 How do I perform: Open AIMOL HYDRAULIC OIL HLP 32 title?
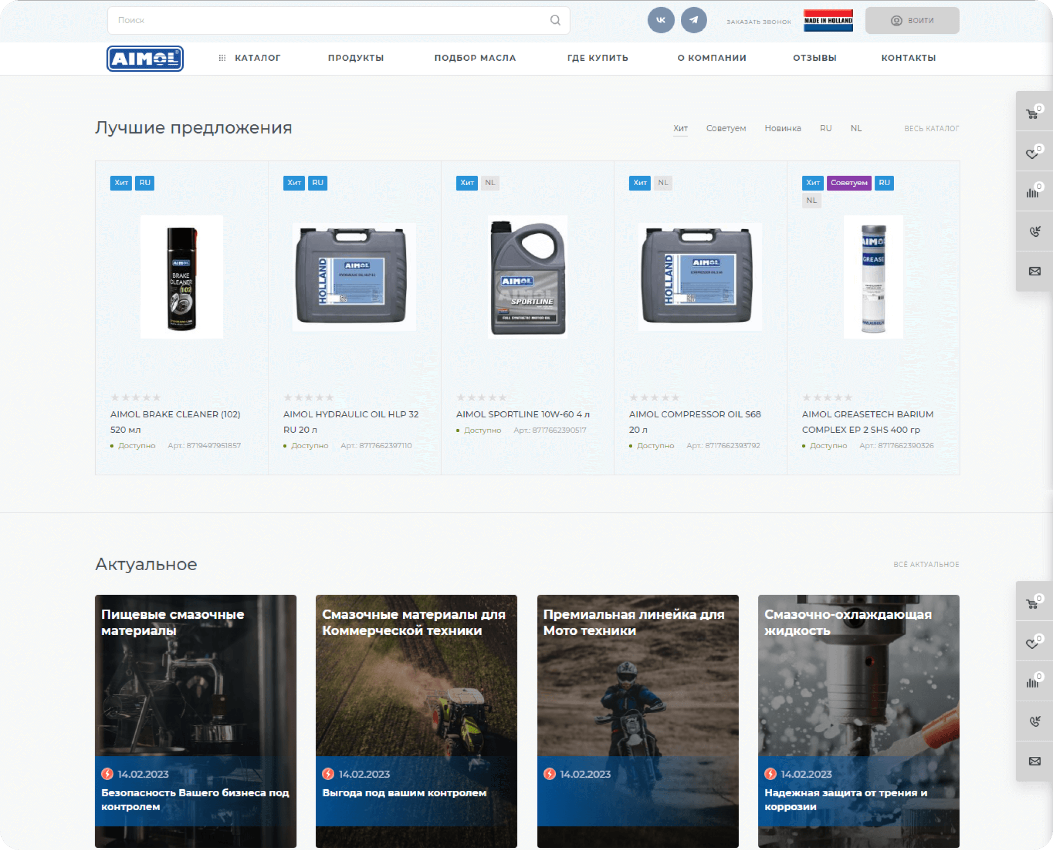pos(351,422)
